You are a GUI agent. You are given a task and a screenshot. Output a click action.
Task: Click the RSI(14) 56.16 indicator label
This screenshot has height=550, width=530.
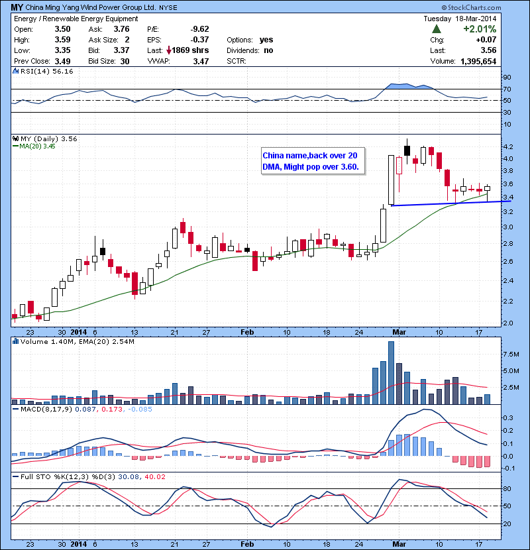click(x=46, y=71)
